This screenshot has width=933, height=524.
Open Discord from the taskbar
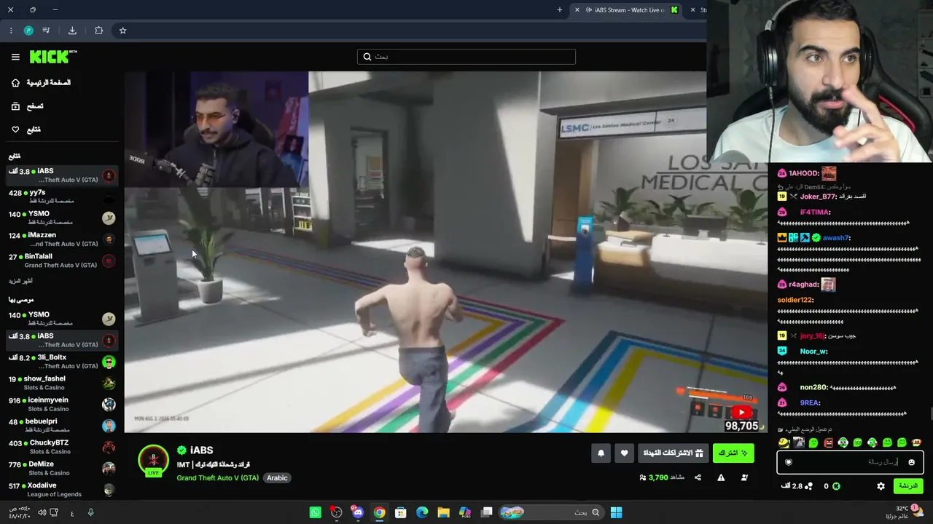357,512
